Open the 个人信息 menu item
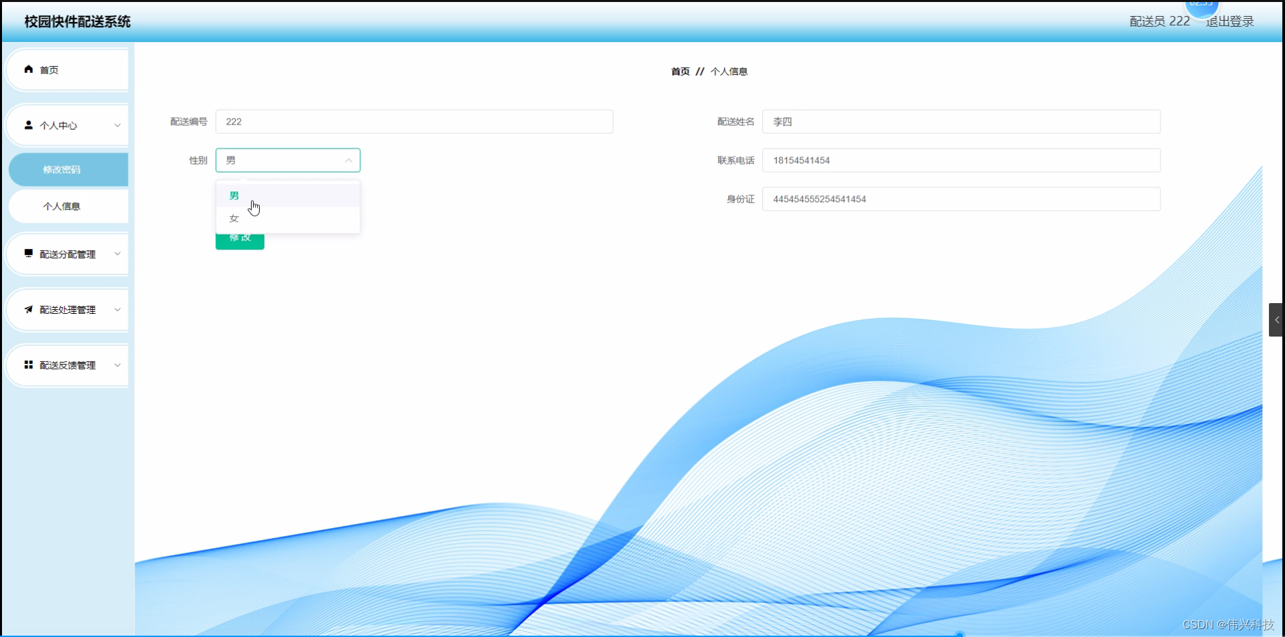This screenshot has height=637, width=1285. coord(61,205)
